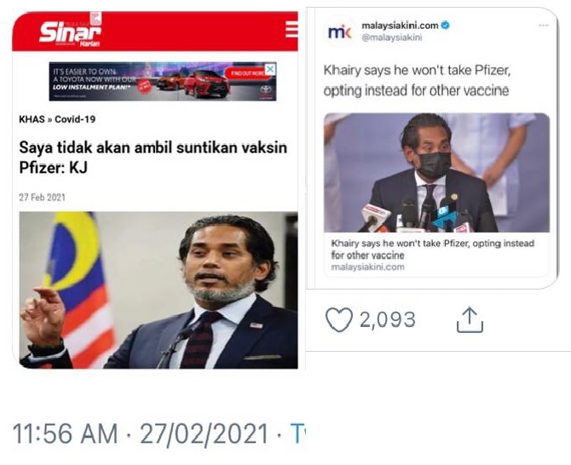Open the Sinar Harian hamburger menu
This screenshot has width=571, height=465.
click(x=291, y=29)
